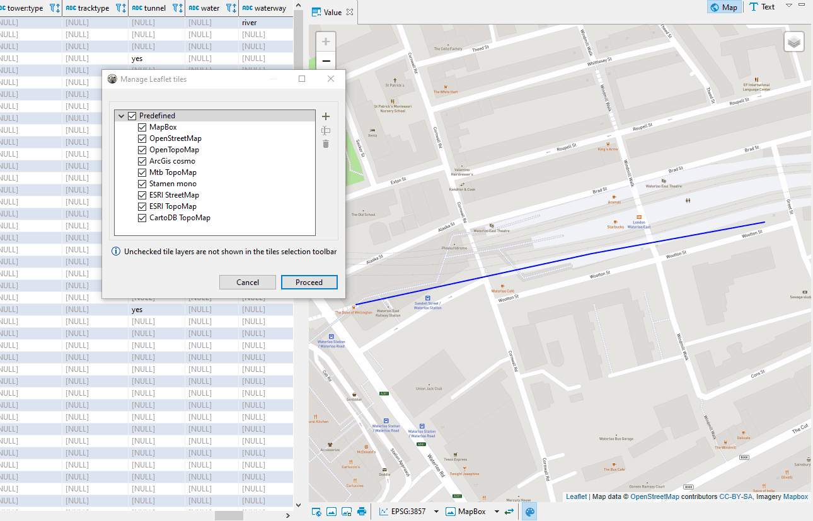Sort by the waterway column header
This screenshot has height=521, width=813.
[265, 8]
